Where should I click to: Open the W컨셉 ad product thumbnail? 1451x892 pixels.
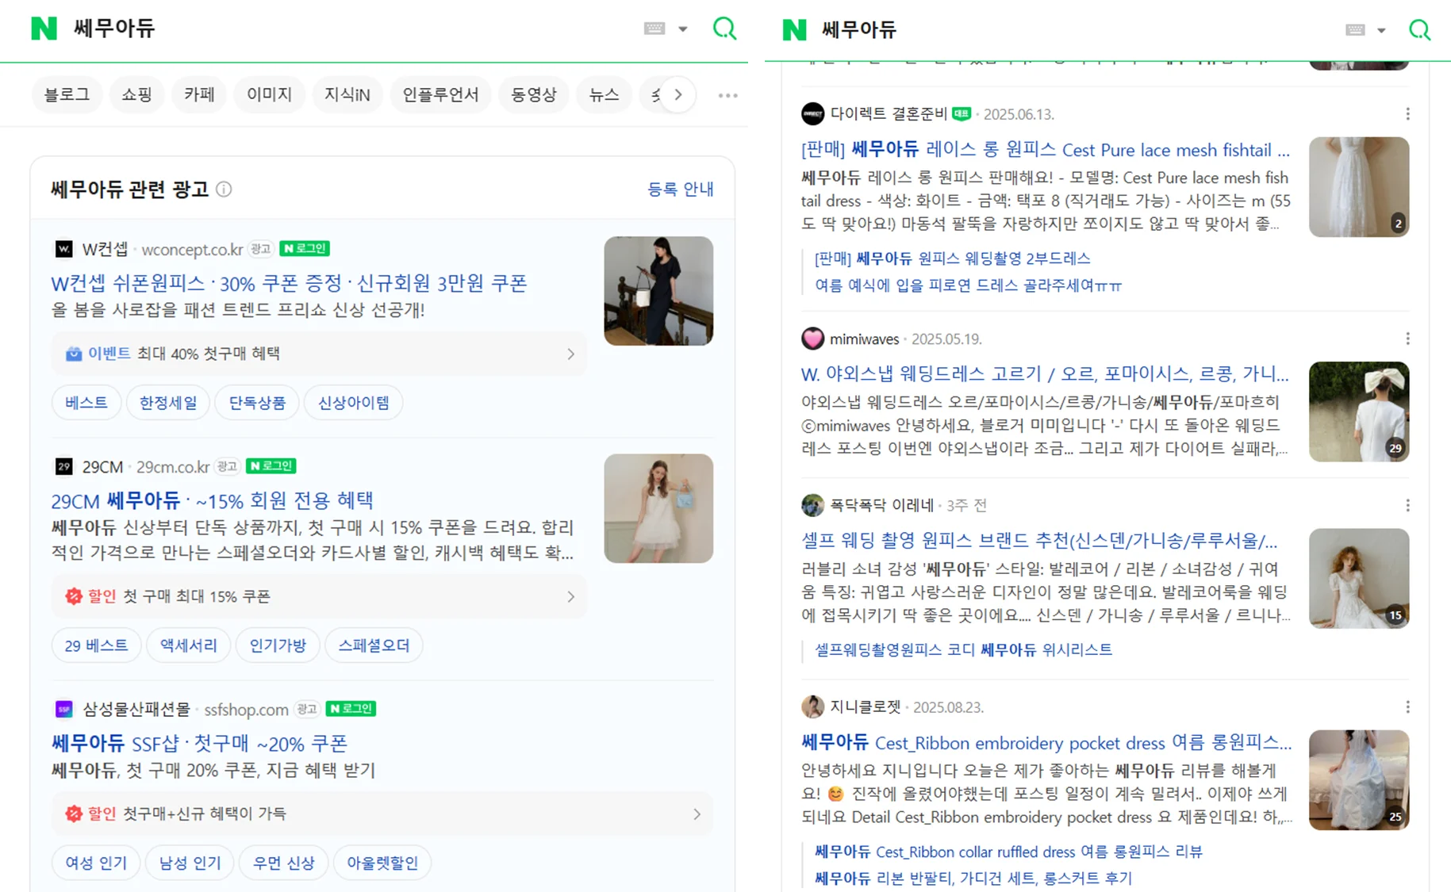click(x=658, y=291)
